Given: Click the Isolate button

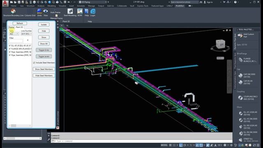Looking at the screenshot, I should [x=44, y=25].
